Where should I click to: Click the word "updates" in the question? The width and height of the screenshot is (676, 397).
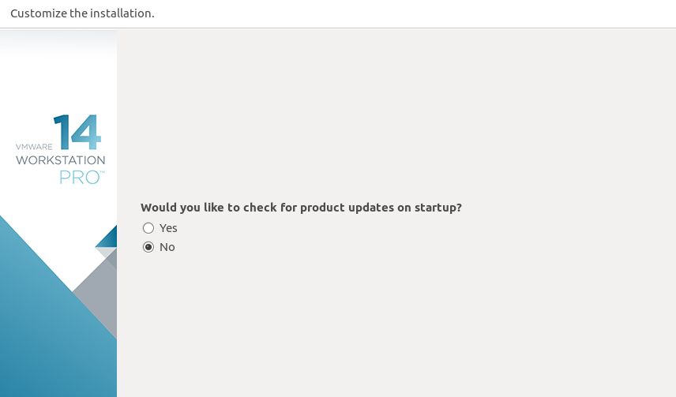tap(371, 208)
